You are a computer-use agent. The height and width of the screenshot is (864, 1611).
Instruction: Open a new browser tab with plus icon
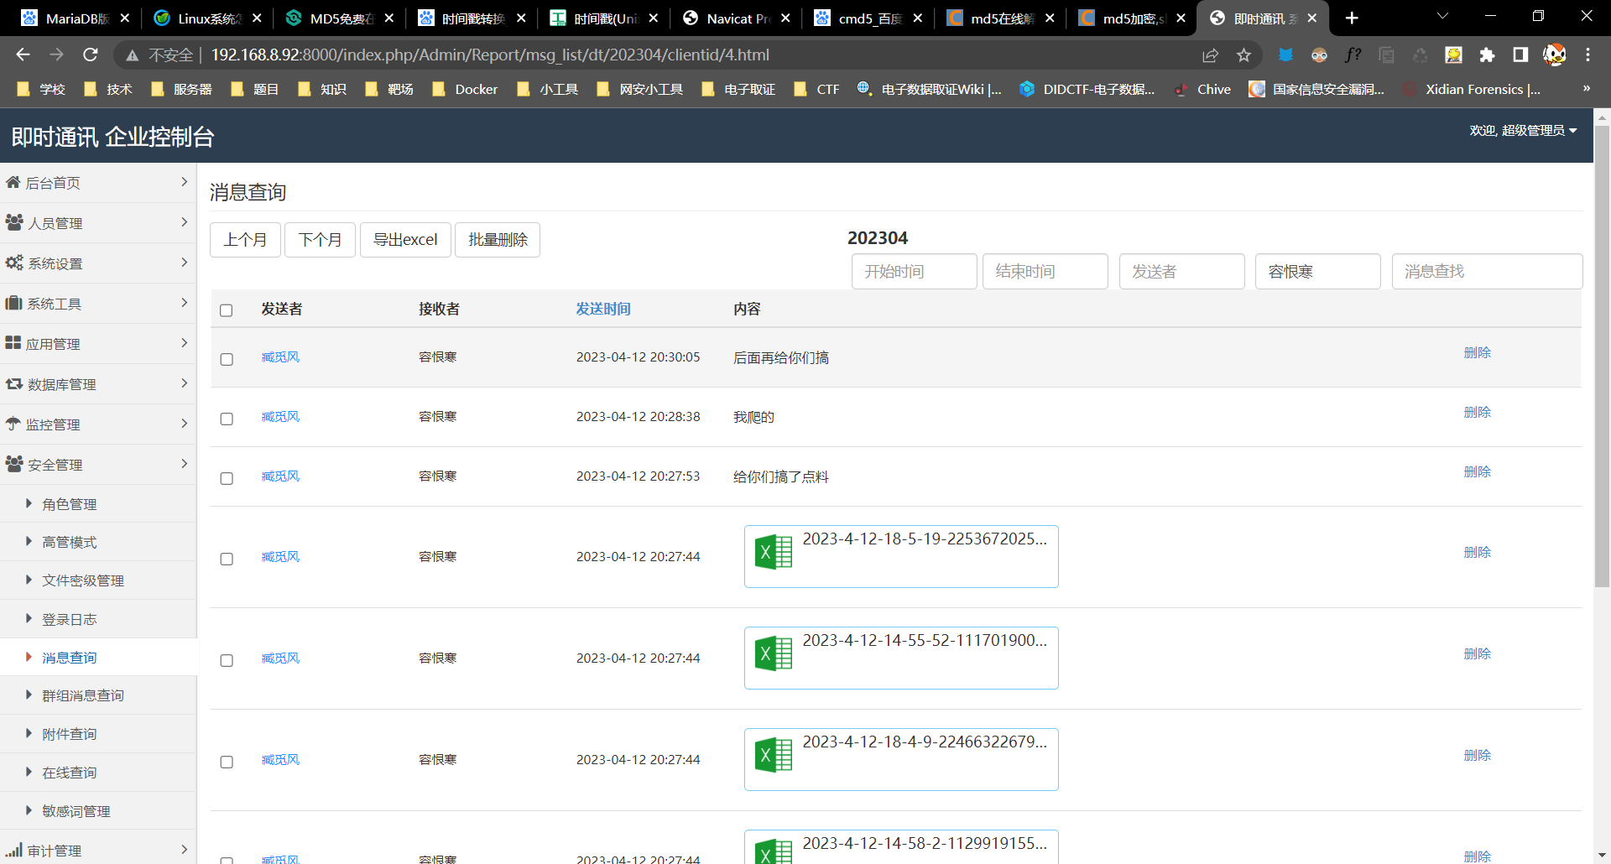[x=1352, y=18]
